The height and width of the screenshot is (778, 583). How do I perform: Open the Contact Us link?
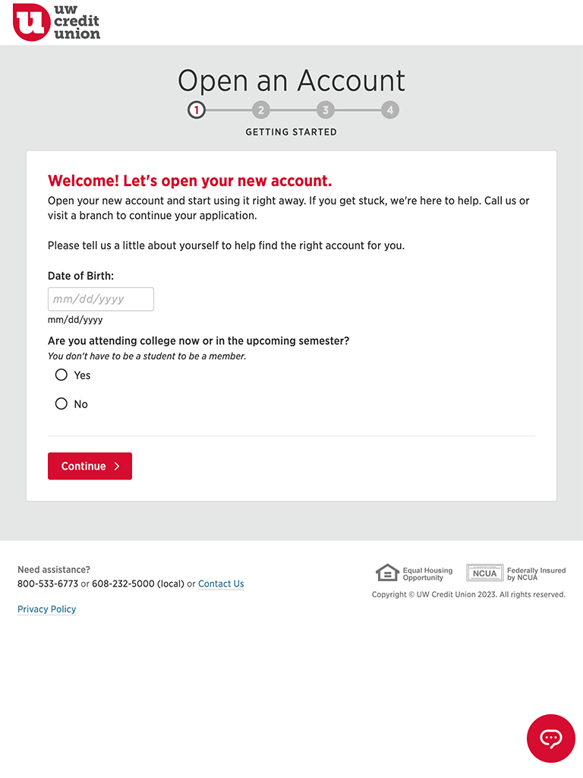pyautogui.click(x=221, y=584)
